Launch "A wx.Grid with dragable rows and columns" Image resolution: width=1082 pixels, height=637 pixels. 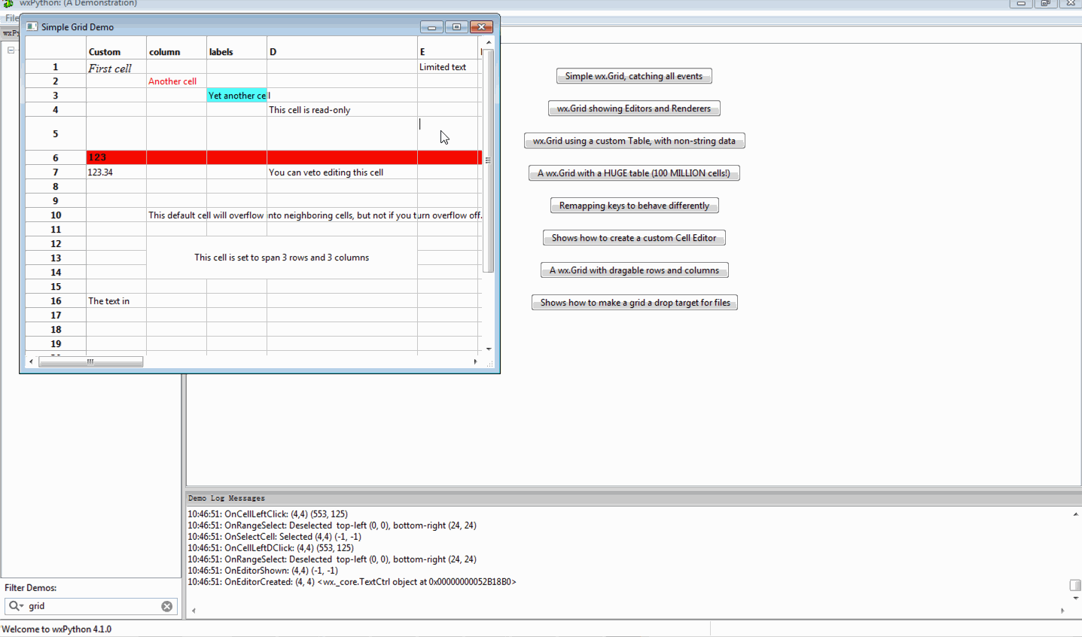634,270
